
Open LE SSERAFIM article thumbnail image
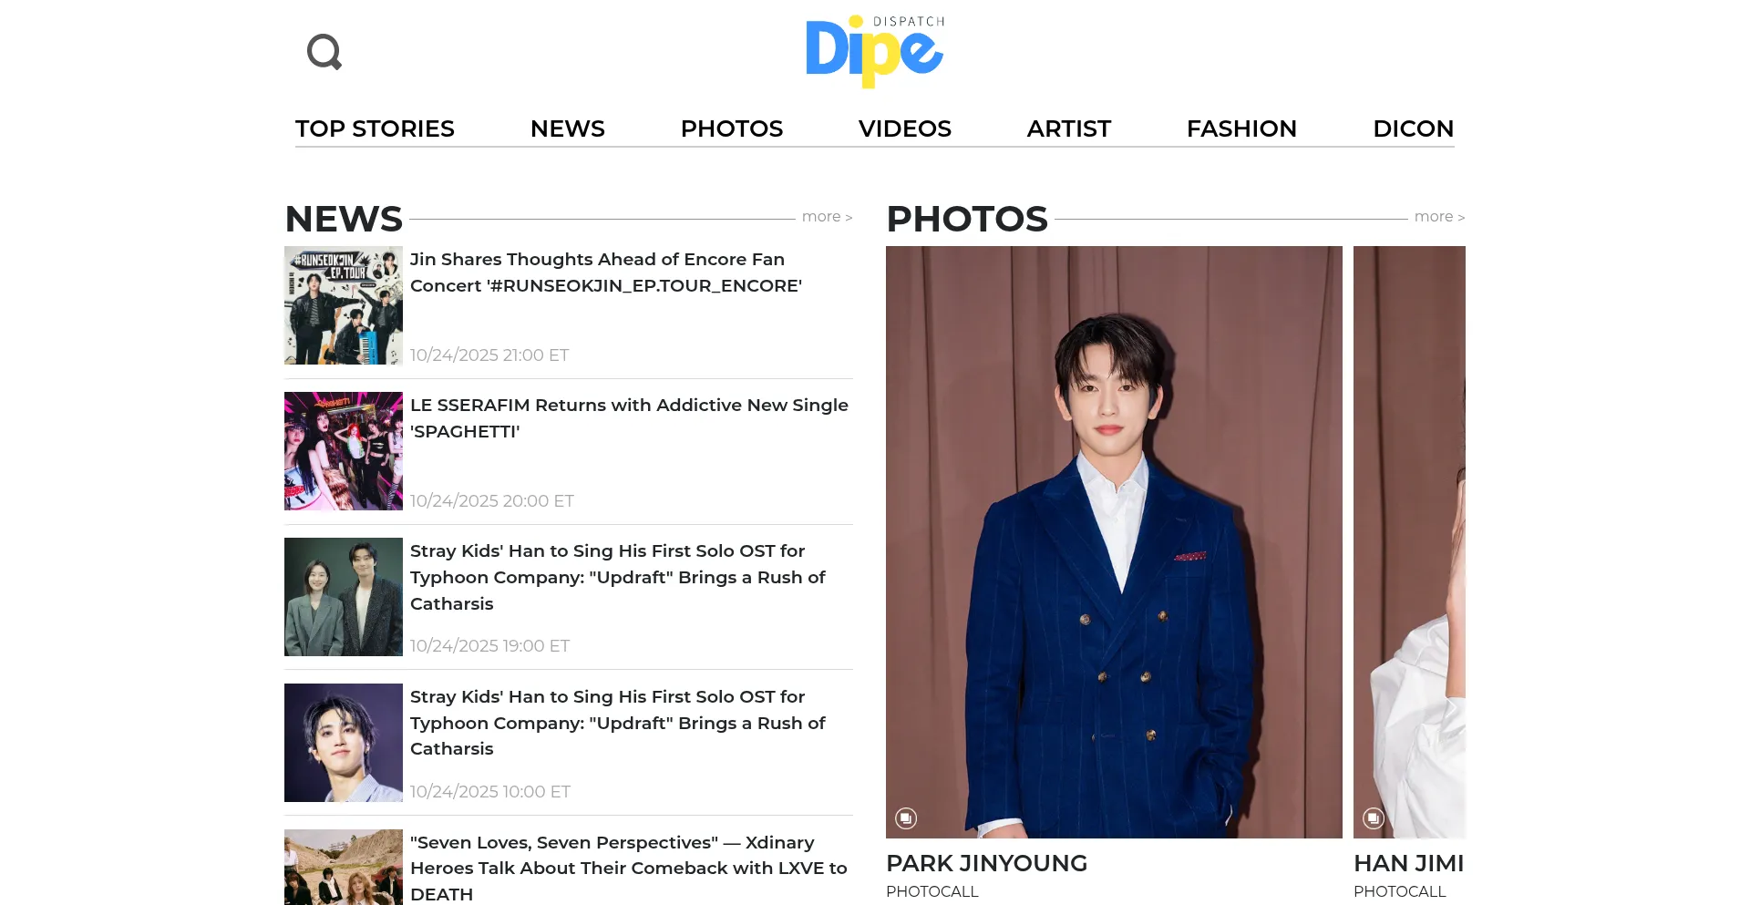[344, 451]
